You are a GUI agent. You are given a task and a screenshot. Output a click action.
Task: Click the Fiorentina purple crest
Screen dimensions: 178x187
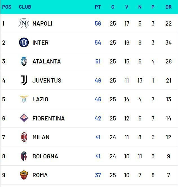coord(24,118)
